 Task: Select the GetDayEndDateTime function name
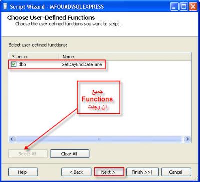[x=82, y=64]
